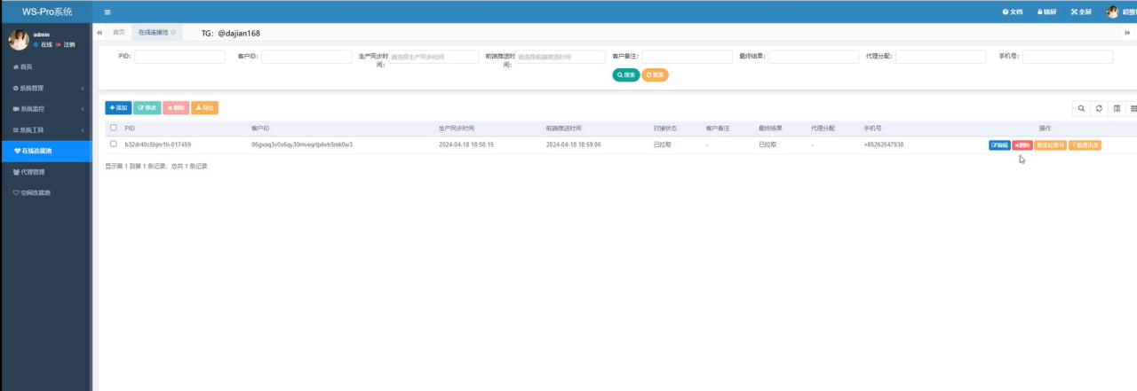
Task: Switch to the 首页 tab
Action: 118,32
